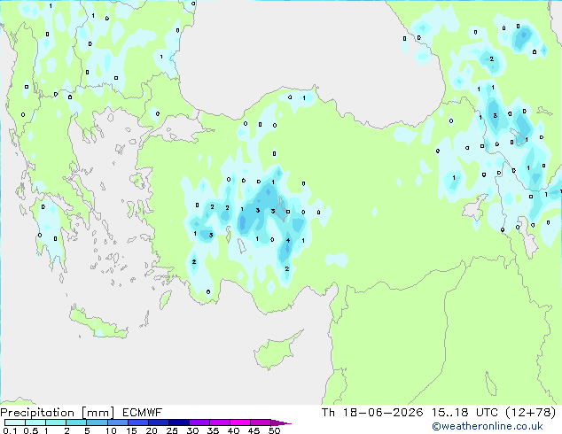
Task: Pick the legend swatch between 0.1 and 0.5
Action: [x=15, y=422]
